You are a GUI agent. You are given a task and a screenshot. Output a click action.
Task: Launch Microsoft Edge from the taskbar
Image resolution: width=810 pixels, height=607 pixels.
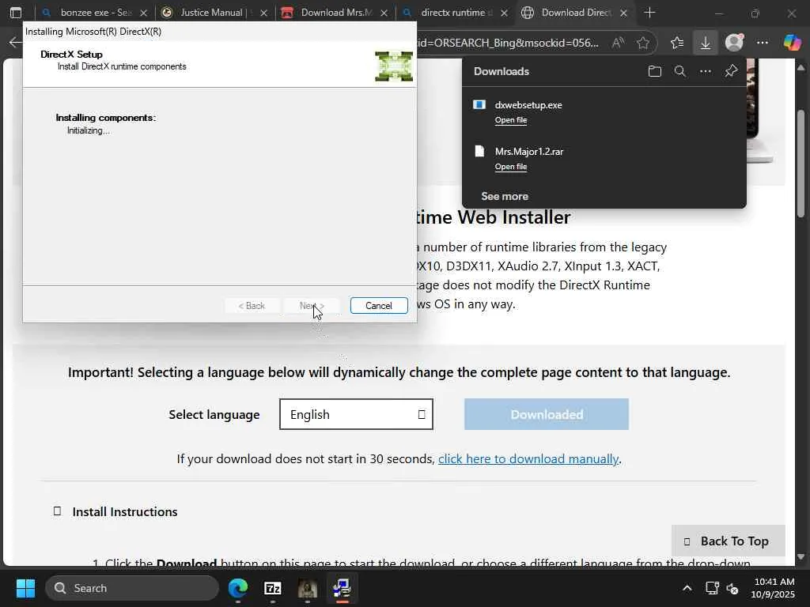pos(238,588)
